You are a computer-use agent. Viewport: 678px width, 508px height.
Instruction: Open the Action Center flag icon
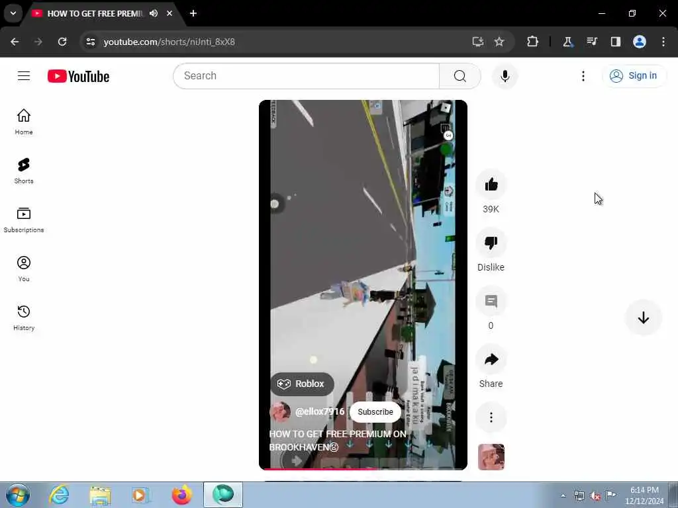pos(610,495)
